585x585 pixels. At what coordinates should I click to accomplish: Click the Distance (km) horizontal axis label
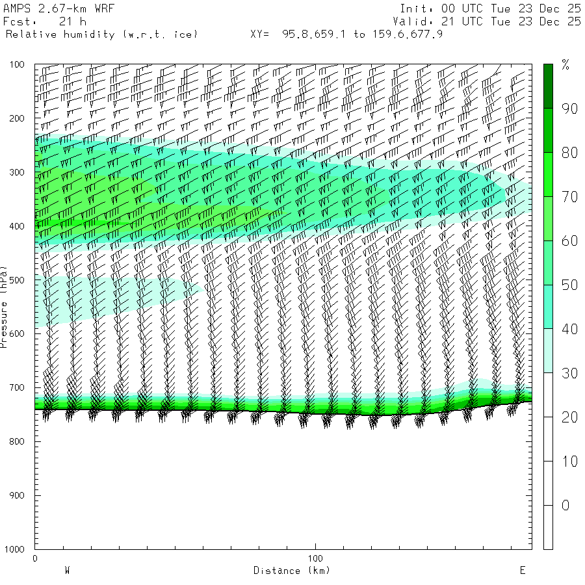point(292,571)
